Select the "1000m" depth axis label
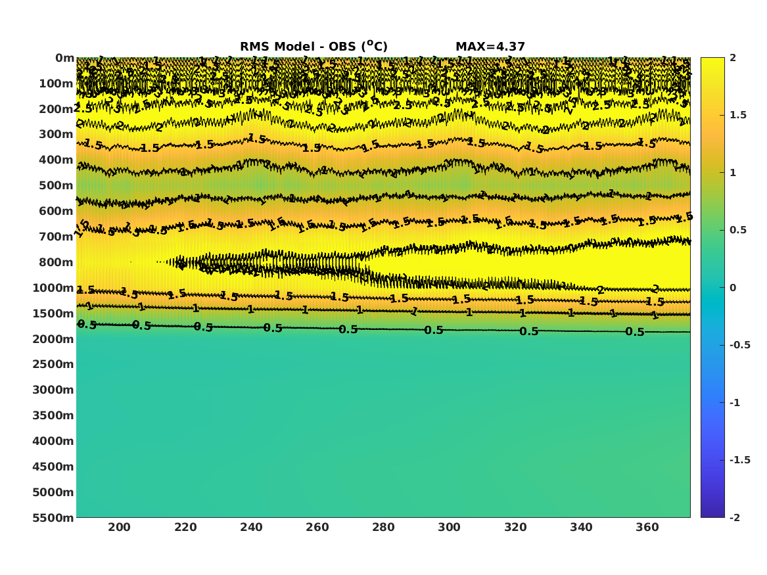Viewport: 767px width, 575px height. coord(53,288)
